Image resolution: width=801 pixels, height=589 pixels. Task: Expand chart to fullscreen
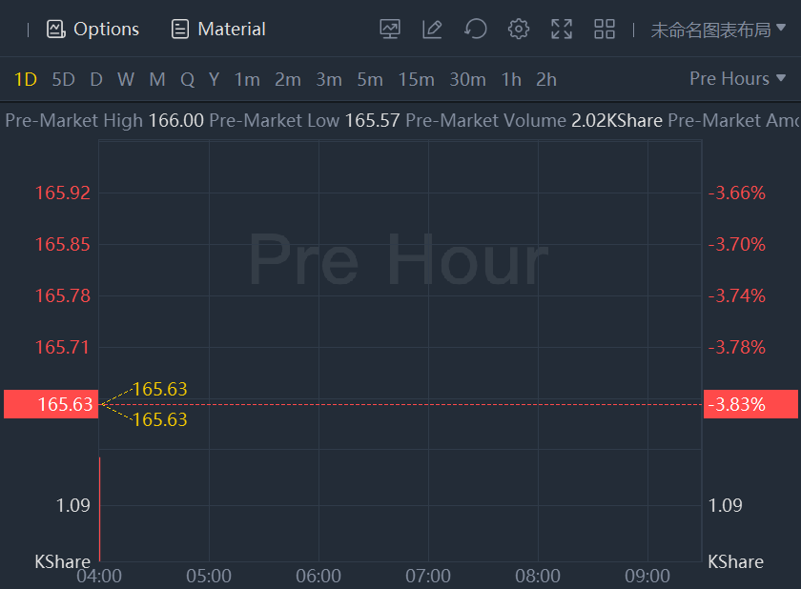[x=562, y=29]
